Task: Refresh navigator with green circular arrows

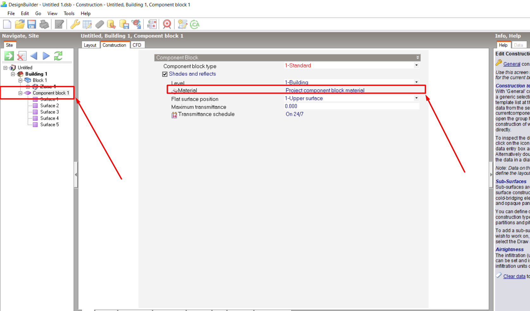Action: 58,56
